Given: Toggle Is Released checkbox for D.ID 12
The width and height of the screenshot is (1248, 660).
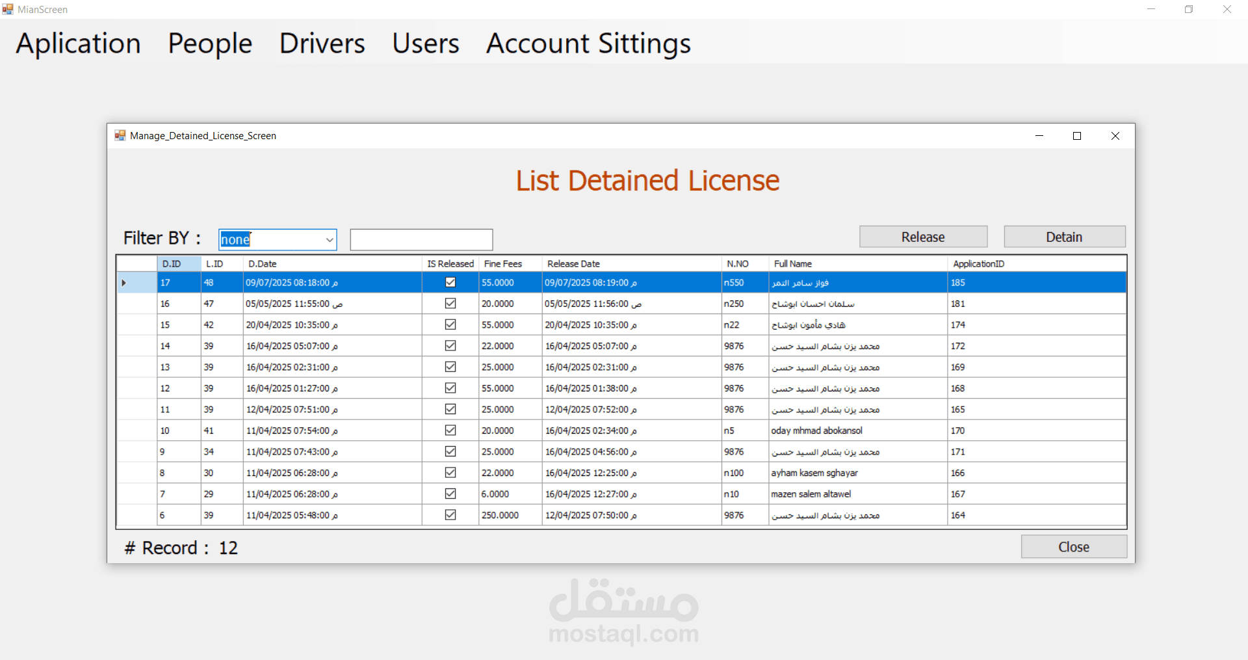Looking at the screenshot, I should tap(450, 388).
